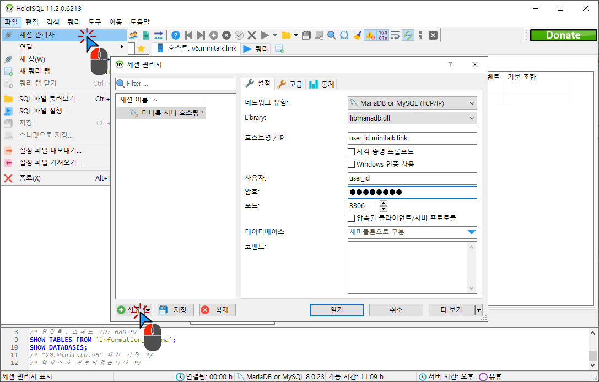Open the 네트워크 유형 dropdown

(412, 103)
